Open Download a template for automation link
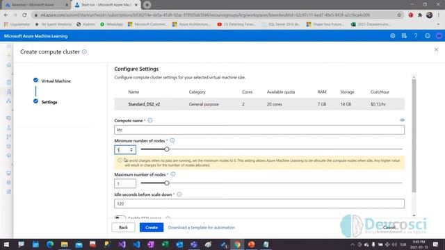The height and width of the screenshot is (250, 445). [x=202, y=227]
